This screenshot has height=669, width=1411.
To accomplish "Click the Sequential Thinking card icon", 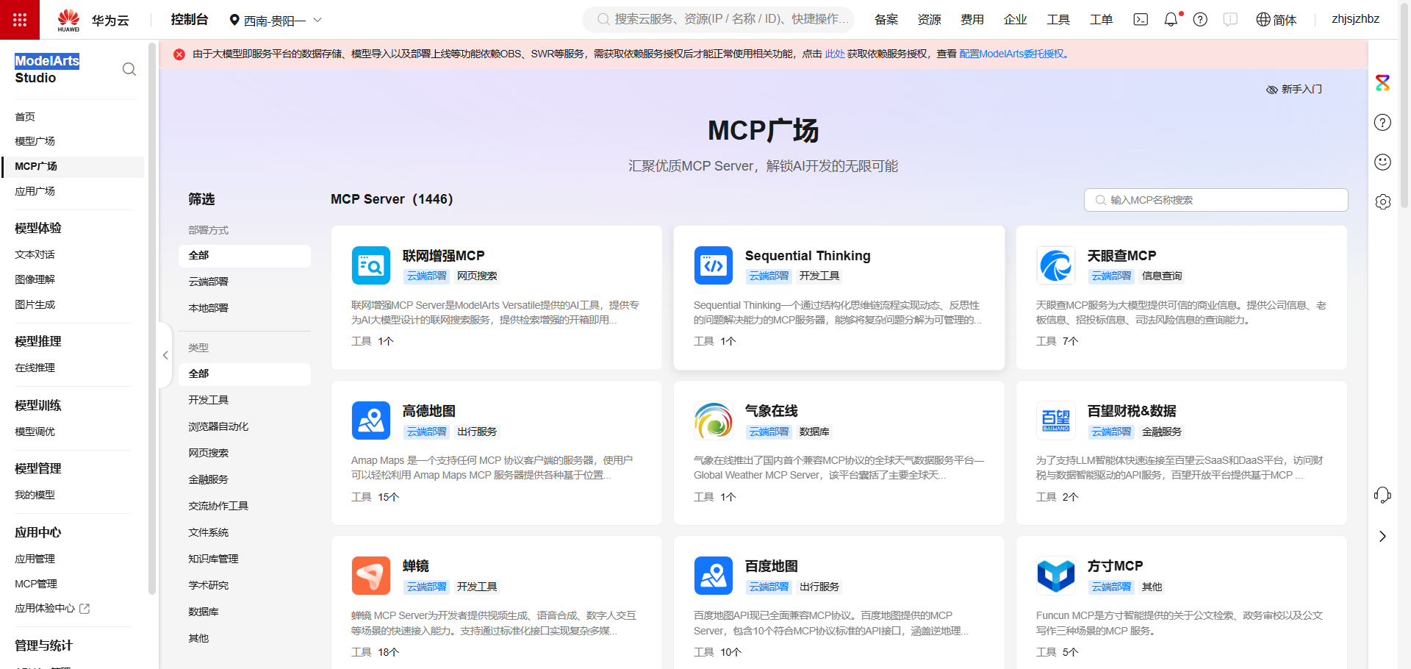I will pyautogui.click(x=714, y=265).
